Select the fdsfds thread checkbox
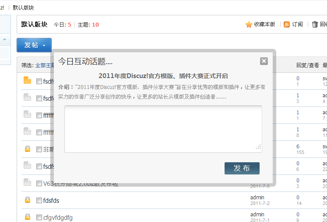The height and width of the screenshot is (222, 327). point(39,200)
